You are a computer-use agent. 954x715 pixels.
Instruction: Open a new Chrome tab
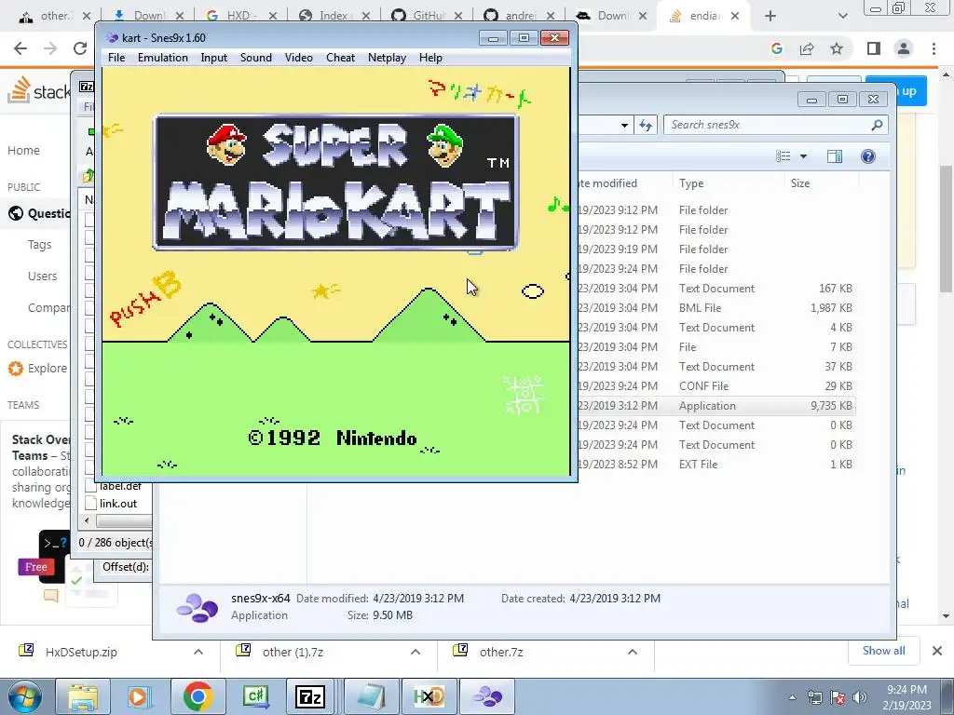tap(770, 16)
